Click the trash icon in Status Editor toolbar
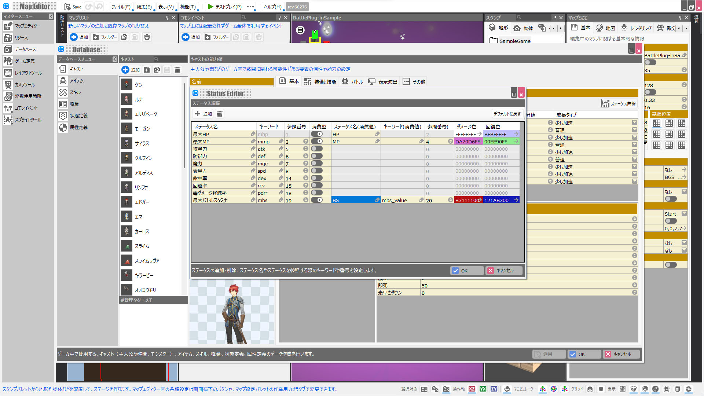This screenshot has width=704, height=396. pyautogui.click(x=220, y=114)
